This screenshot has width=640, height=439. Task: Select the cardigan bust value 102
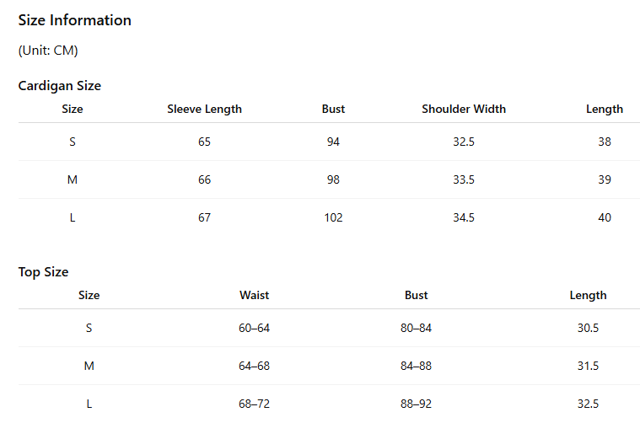point(333,217)
